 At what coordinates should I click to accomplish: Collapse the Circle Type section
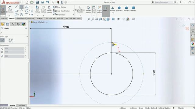click(x=27, y=37)
